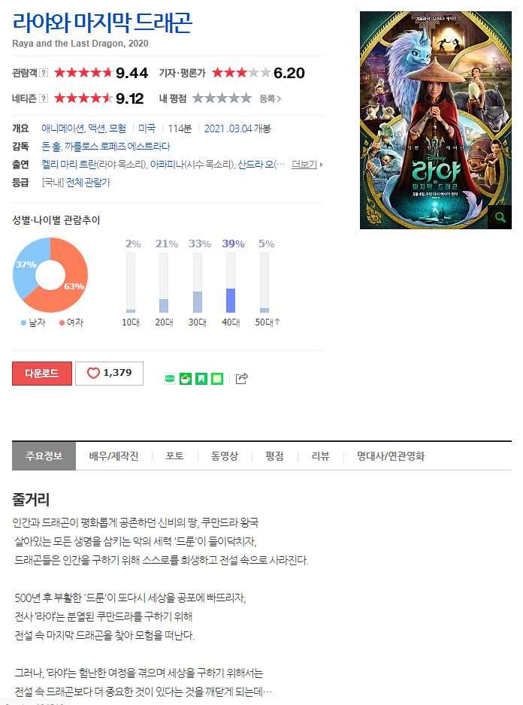Select the 평점 tab
Screen dimensions: 523x705
coord(274,456)
